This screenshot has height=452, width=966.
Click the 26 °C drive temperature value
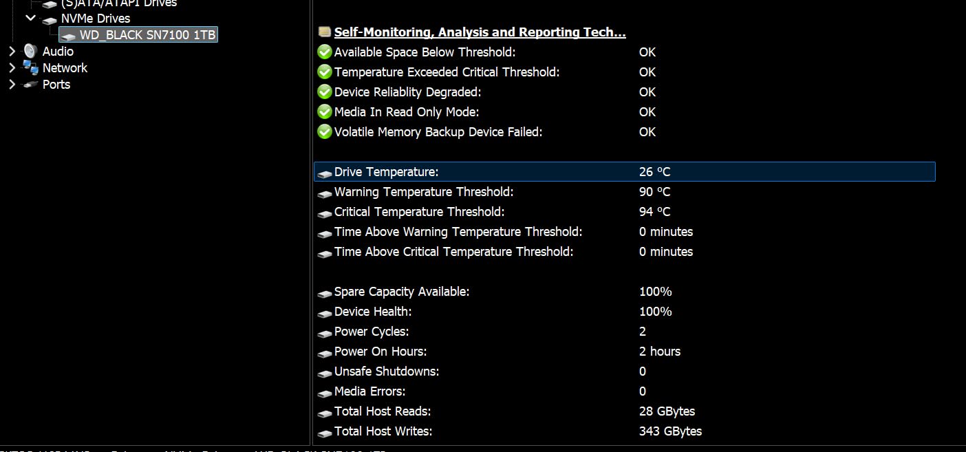click(654, 172)
